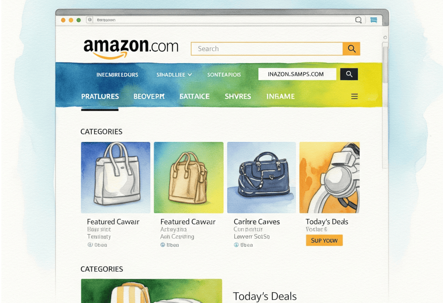Click the circle icon under Cariore Carves
443x303 pixels.
click(236, 245)
